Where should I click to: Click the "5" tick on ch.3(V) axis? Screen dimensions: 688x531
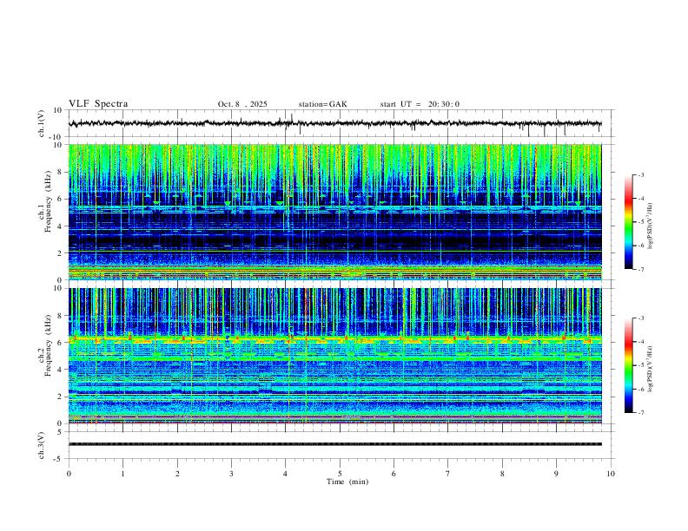coord(61,432)
